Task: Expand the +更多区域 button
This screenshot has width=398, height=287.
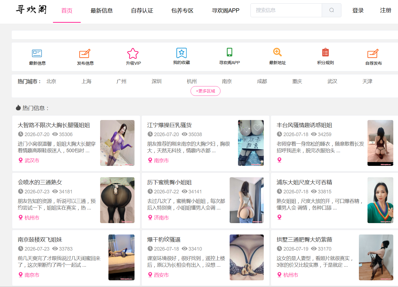Action: [x=206, y=91]
